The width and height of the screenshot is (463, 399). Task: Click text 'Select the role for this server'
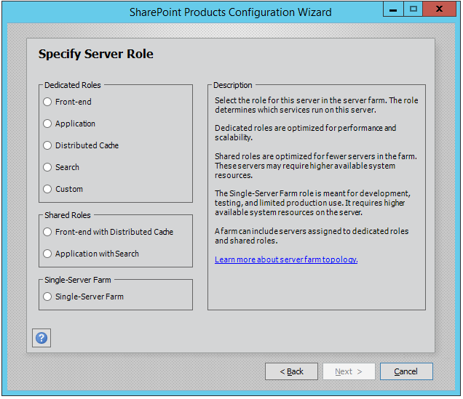click(x=267, y=100)
